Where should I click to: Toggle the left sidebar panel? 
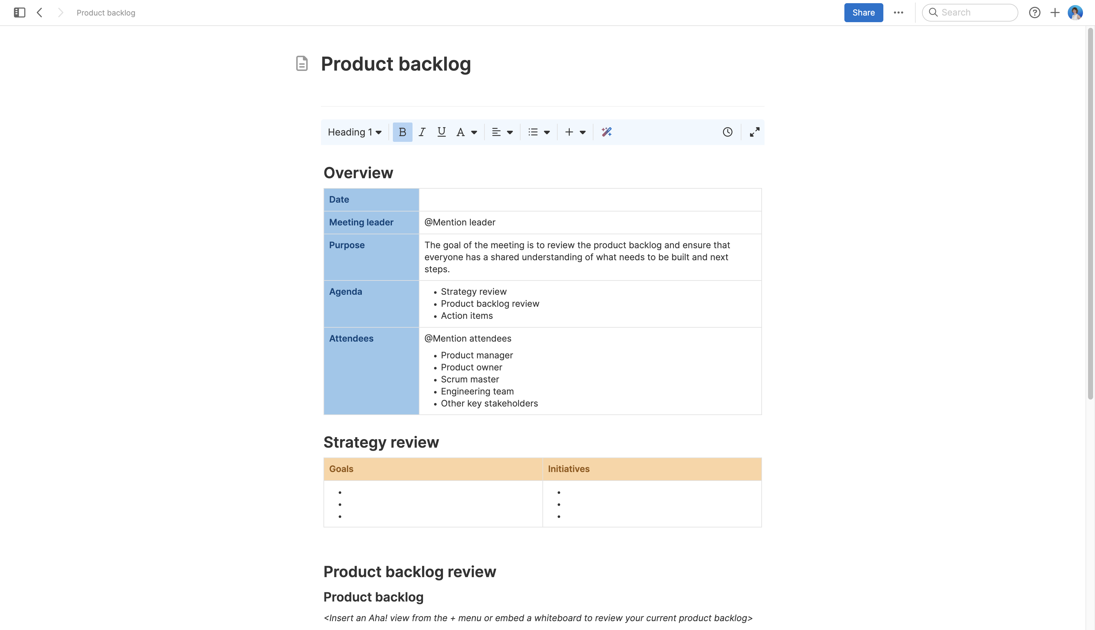[19, 13]
